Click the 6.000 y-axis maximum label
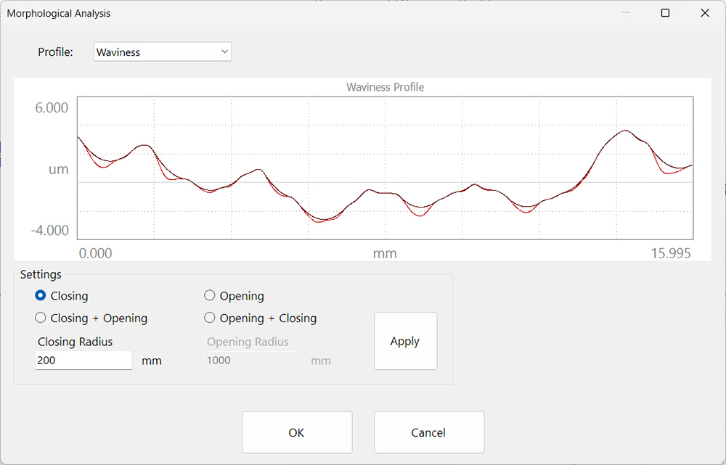 tap(52, 108)
